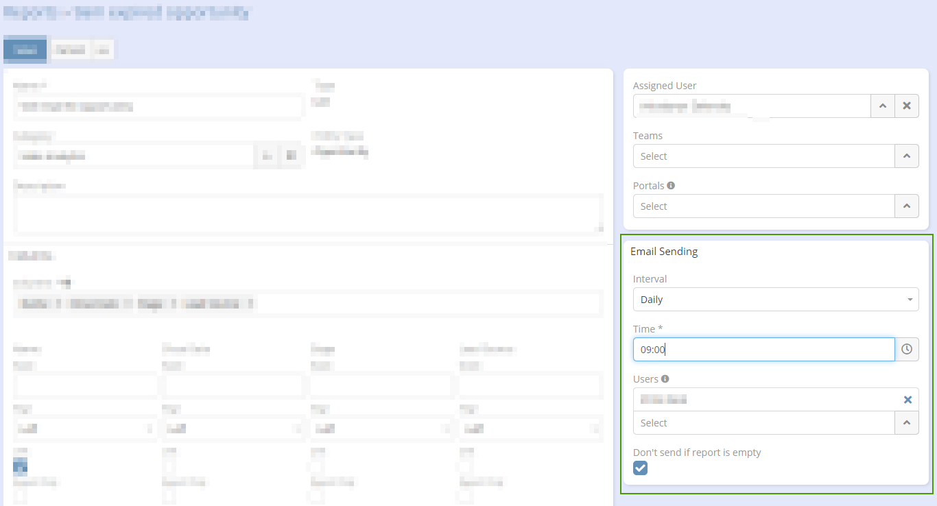
Task: Open Users selection with arrow button
Action: (907, 423)
